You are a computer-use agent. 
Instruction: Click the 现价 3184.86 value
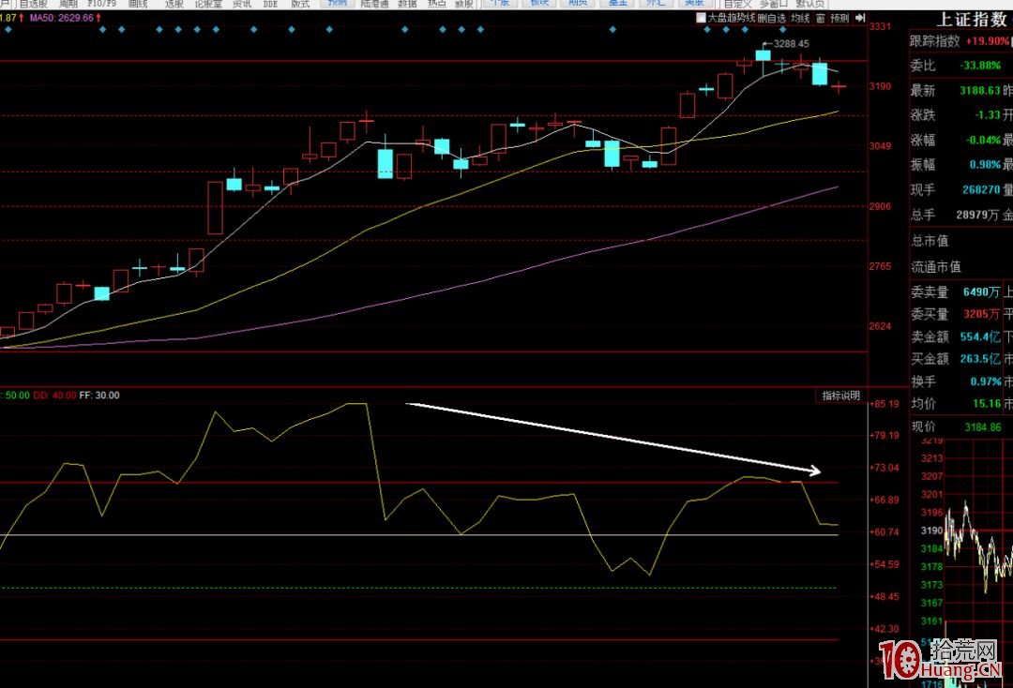pos(983,427)
